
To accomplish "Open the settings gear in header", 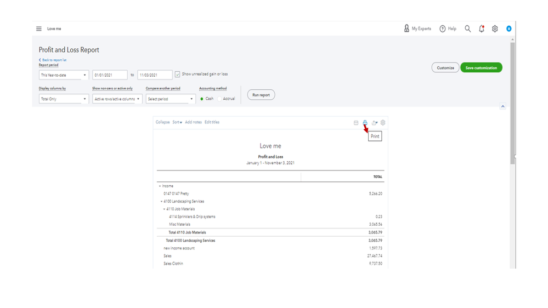I will (495, 28).
